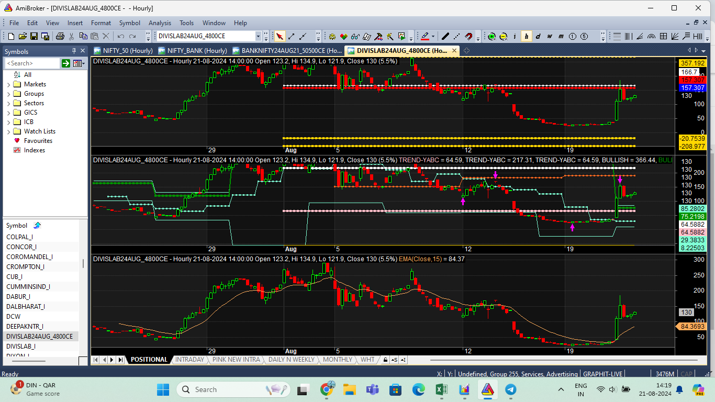Create a new chart with the New icon
The image size is (715, 402).
tap(11, 36)
